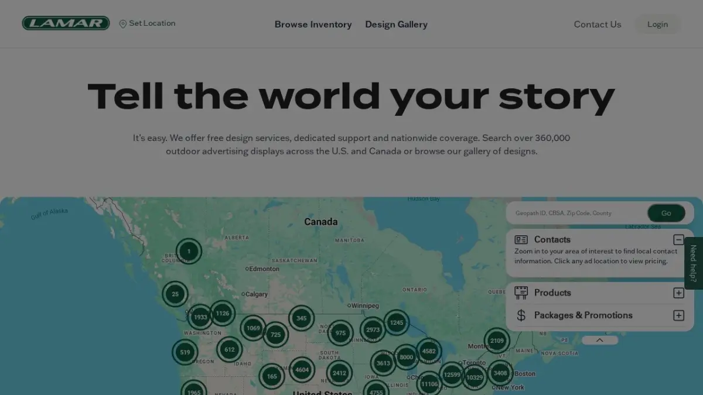This screenshot has height=395, width=703.
Task: Open the 519 cluster near Oregon
Action: (x=185, y=352)
